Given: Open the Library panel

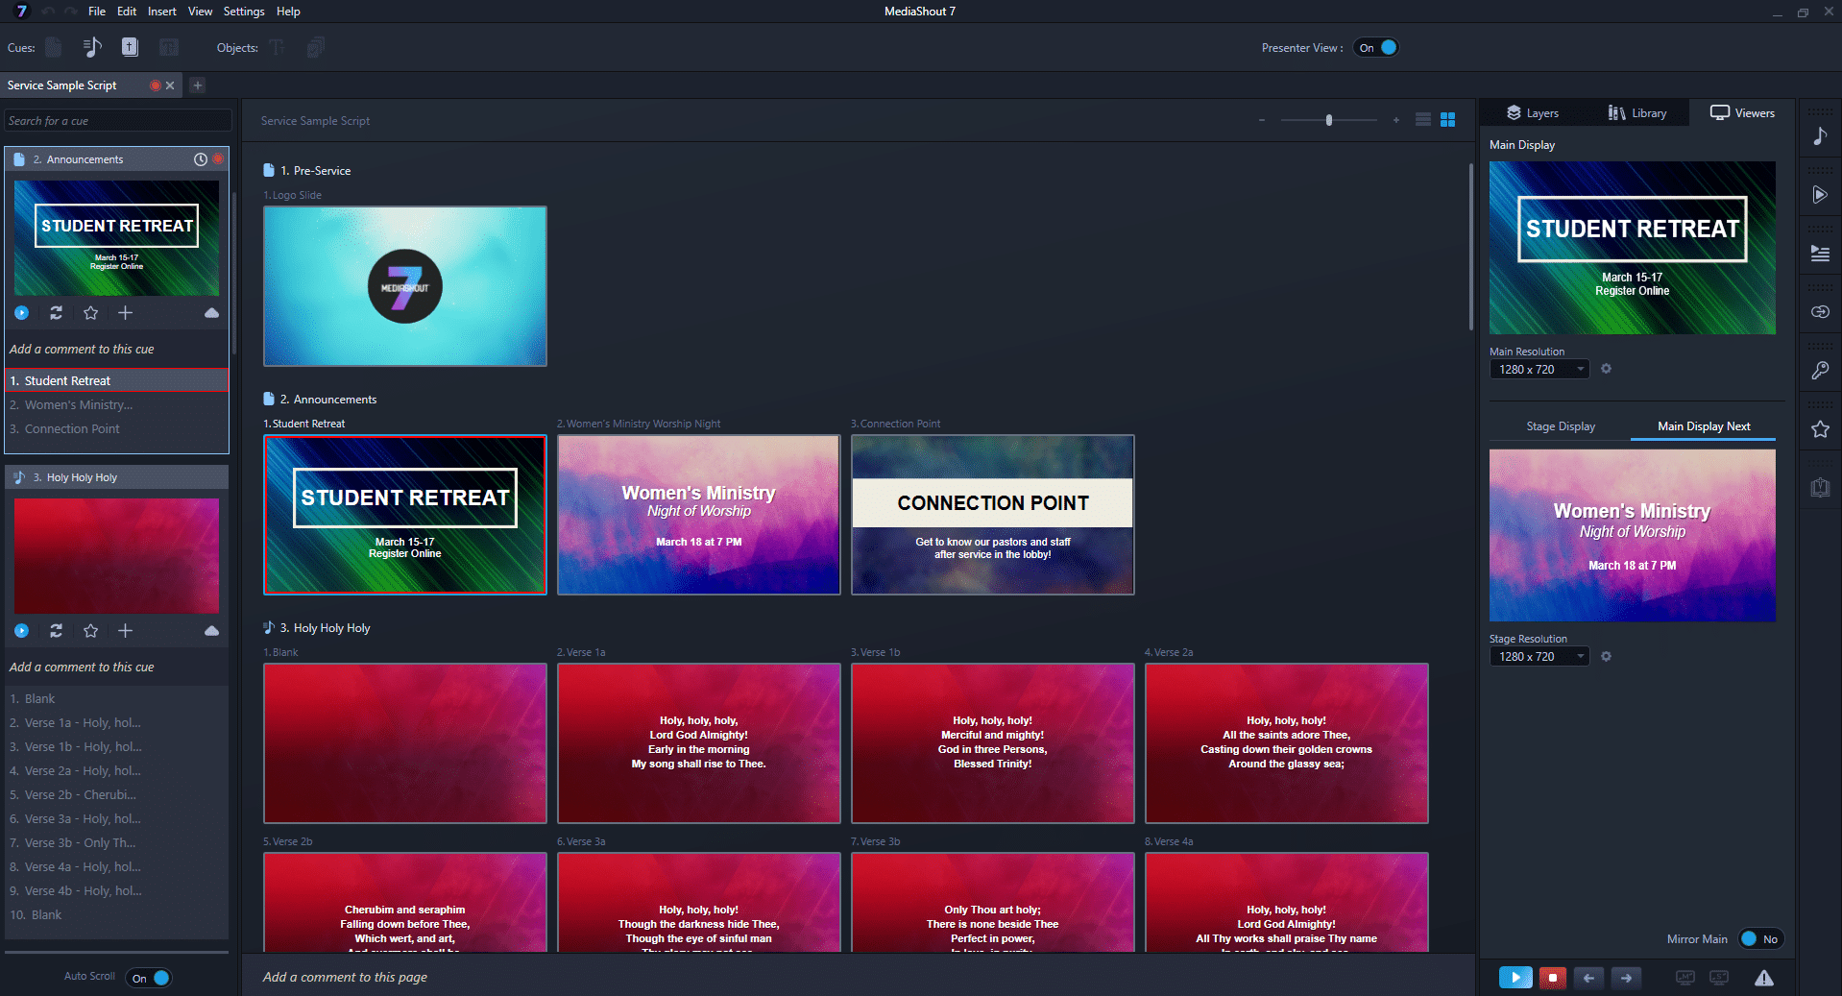Looking at the screenshot, I should click(x=1637, y=113).
